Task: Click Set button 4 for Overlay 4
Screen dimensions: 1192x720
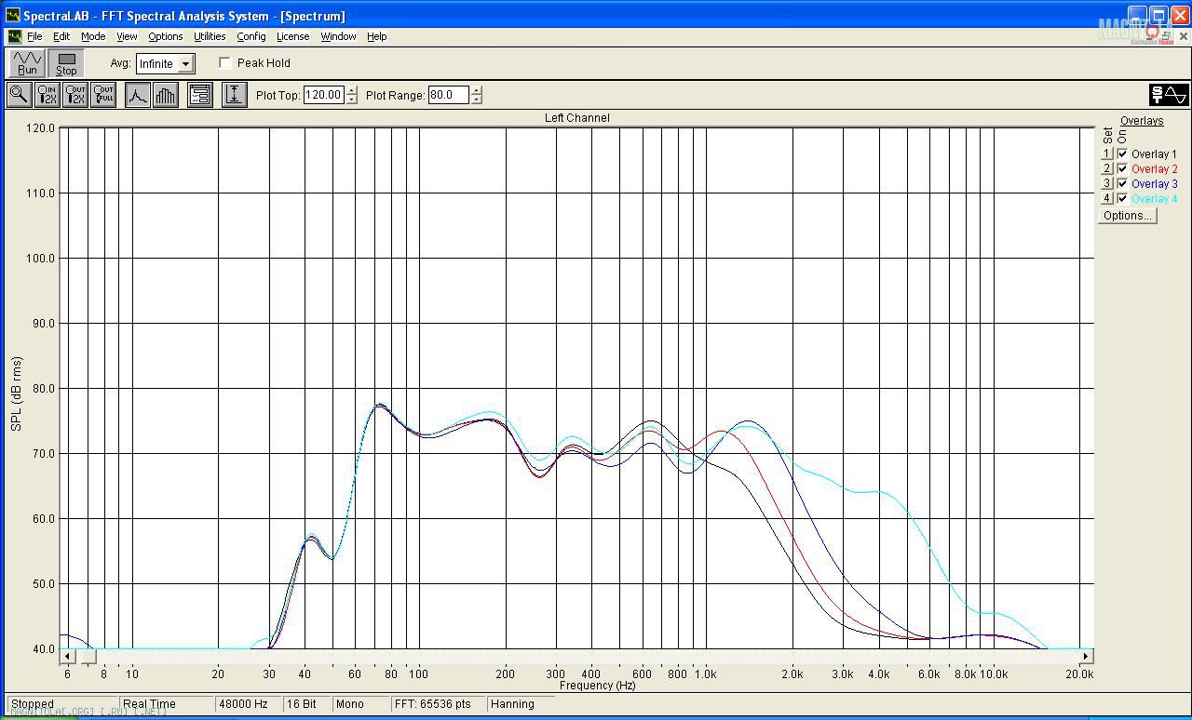Action: click(x=1107, y=199)
